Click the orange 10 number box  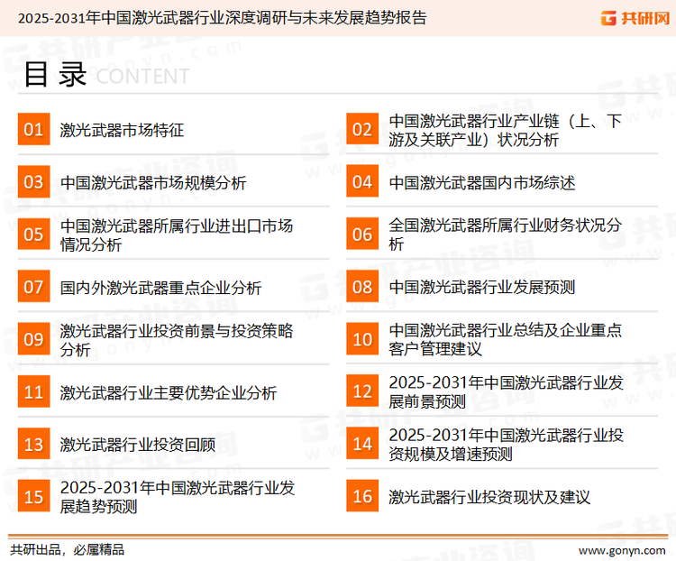tap(362, 339)
